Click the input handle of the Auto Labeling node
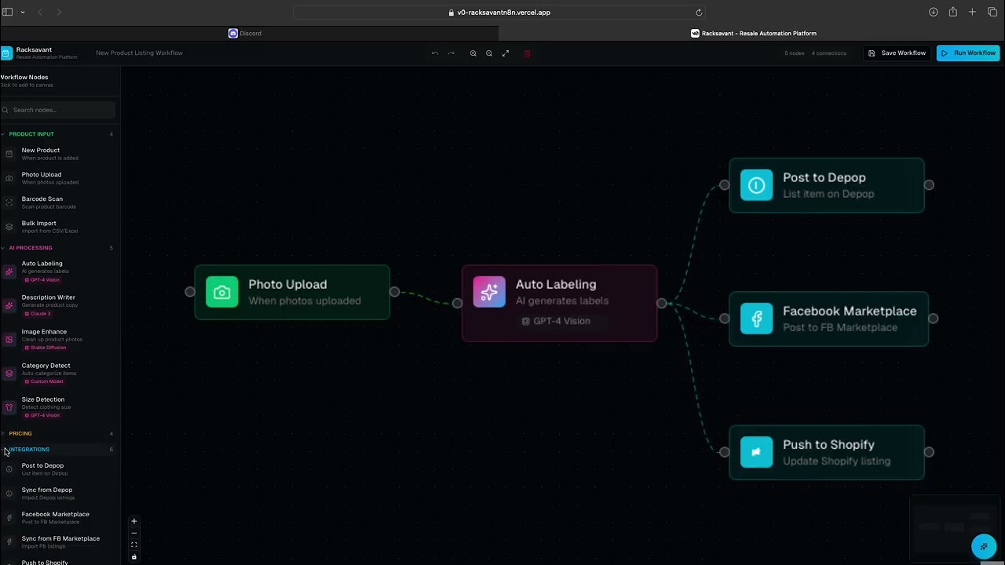 (457, 303)
